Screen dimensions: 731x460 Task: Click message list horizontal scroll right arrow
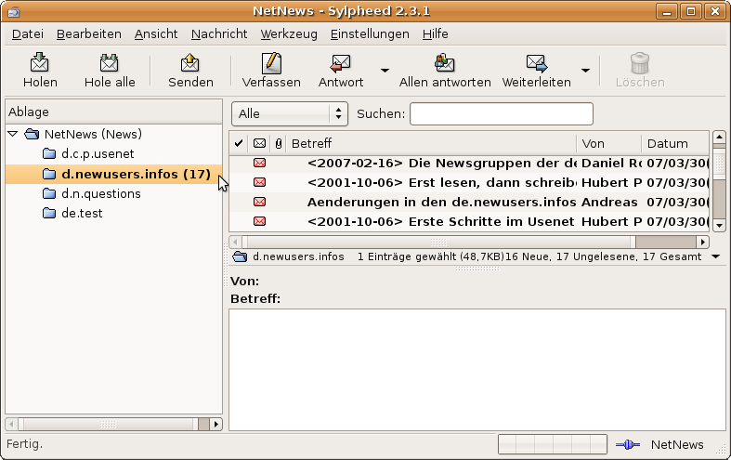click(x=702, y=242)
